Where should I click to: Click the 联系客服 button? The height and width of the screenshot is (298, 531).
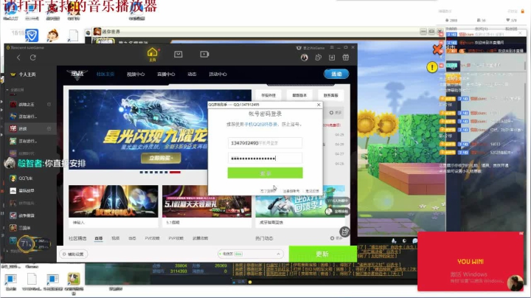[331, 95]
